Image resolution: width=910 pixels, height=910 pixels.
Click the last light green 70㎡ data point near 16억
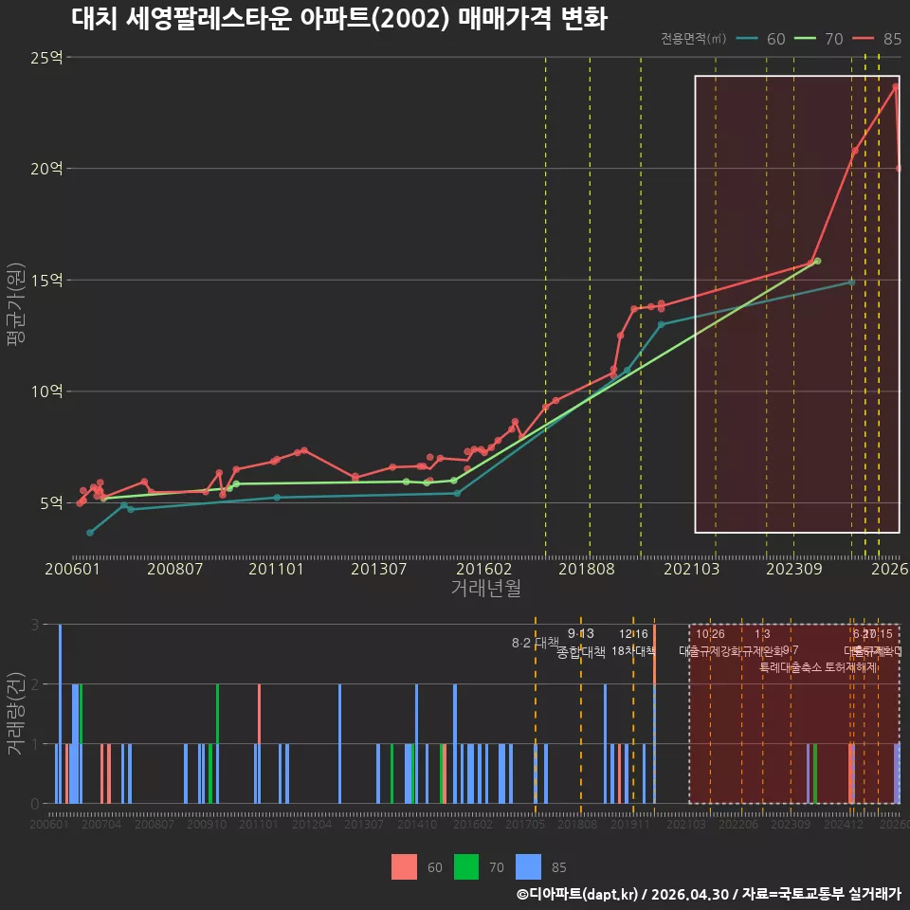(x=817, y=262)
